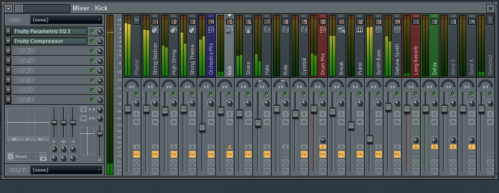Viewport: 499px width, 193px height.
Task: Open the mixer options menu arrow
Action: pyautogui.click(x=8, y=8)
